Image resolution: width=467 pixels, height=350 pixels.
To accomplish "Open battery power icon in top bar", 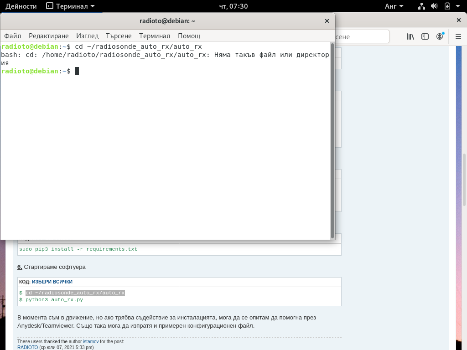I will (447, 6).
